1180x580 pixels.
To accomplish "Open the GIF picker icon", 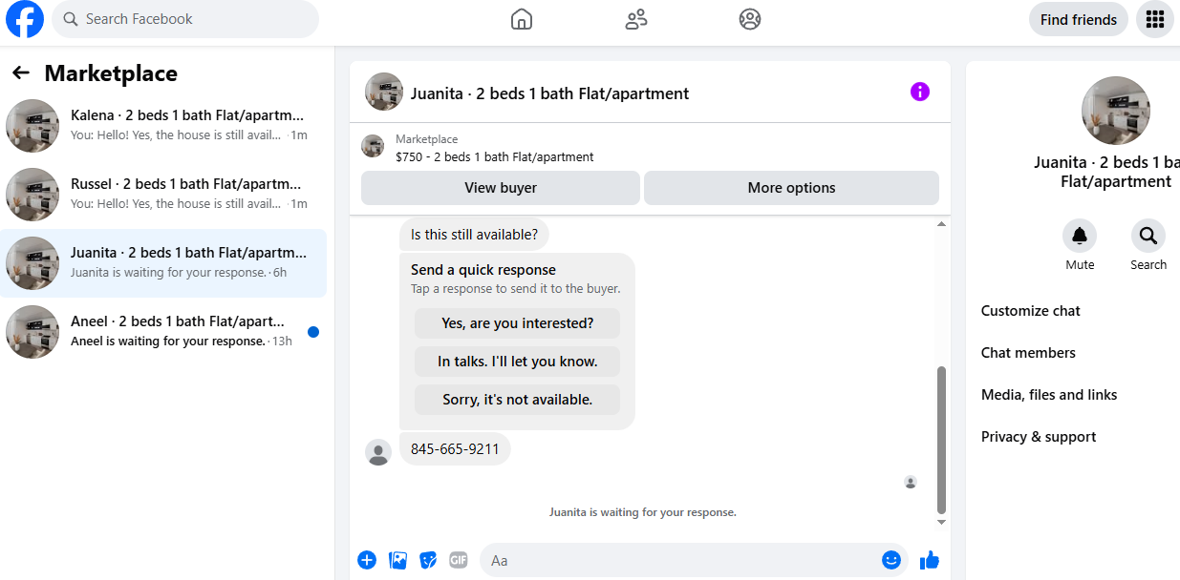I will (459, 560).
